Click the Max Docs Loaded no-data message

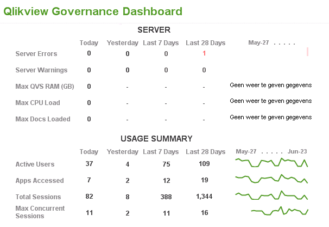271,117
